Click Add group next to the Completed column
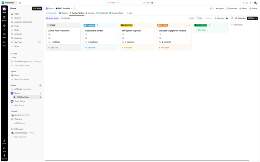 pyautogui.click(x=237, y=25)
